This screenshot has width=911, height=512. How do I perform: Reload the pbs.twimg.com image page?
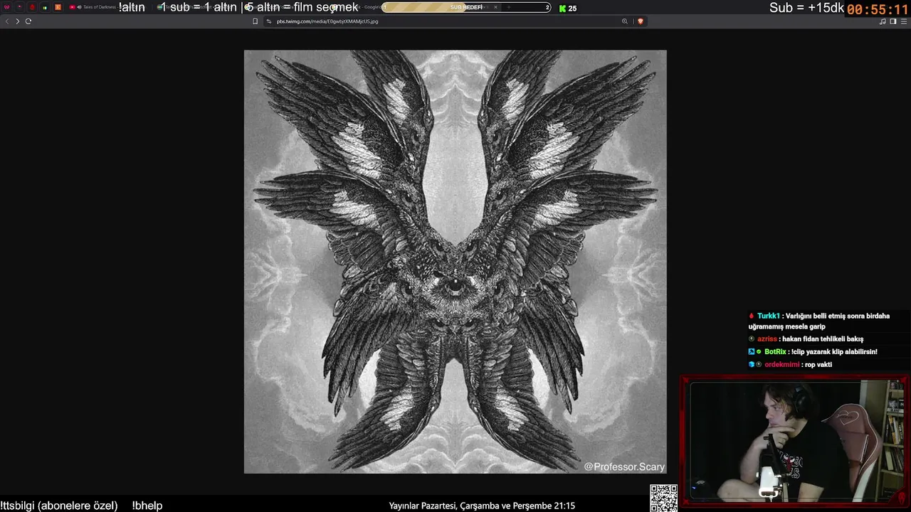pyautogui.click(x=28, y=21)
